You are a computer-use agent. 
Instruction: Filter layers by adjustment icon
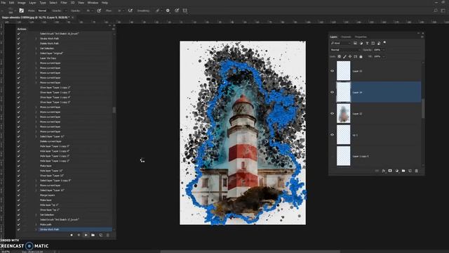361,44
